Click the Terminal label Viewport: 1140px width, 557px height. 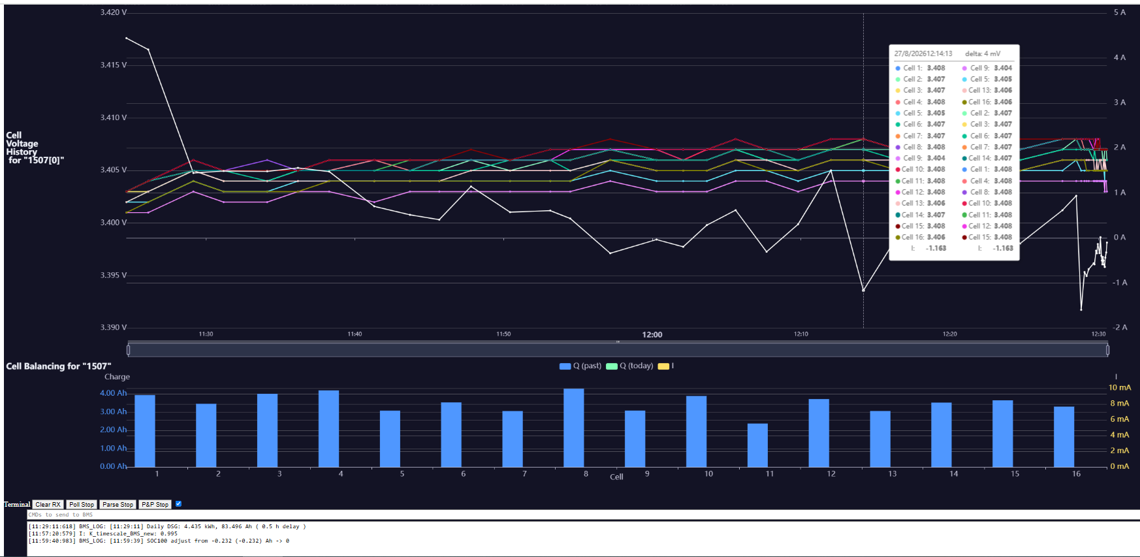click(17, 504)
